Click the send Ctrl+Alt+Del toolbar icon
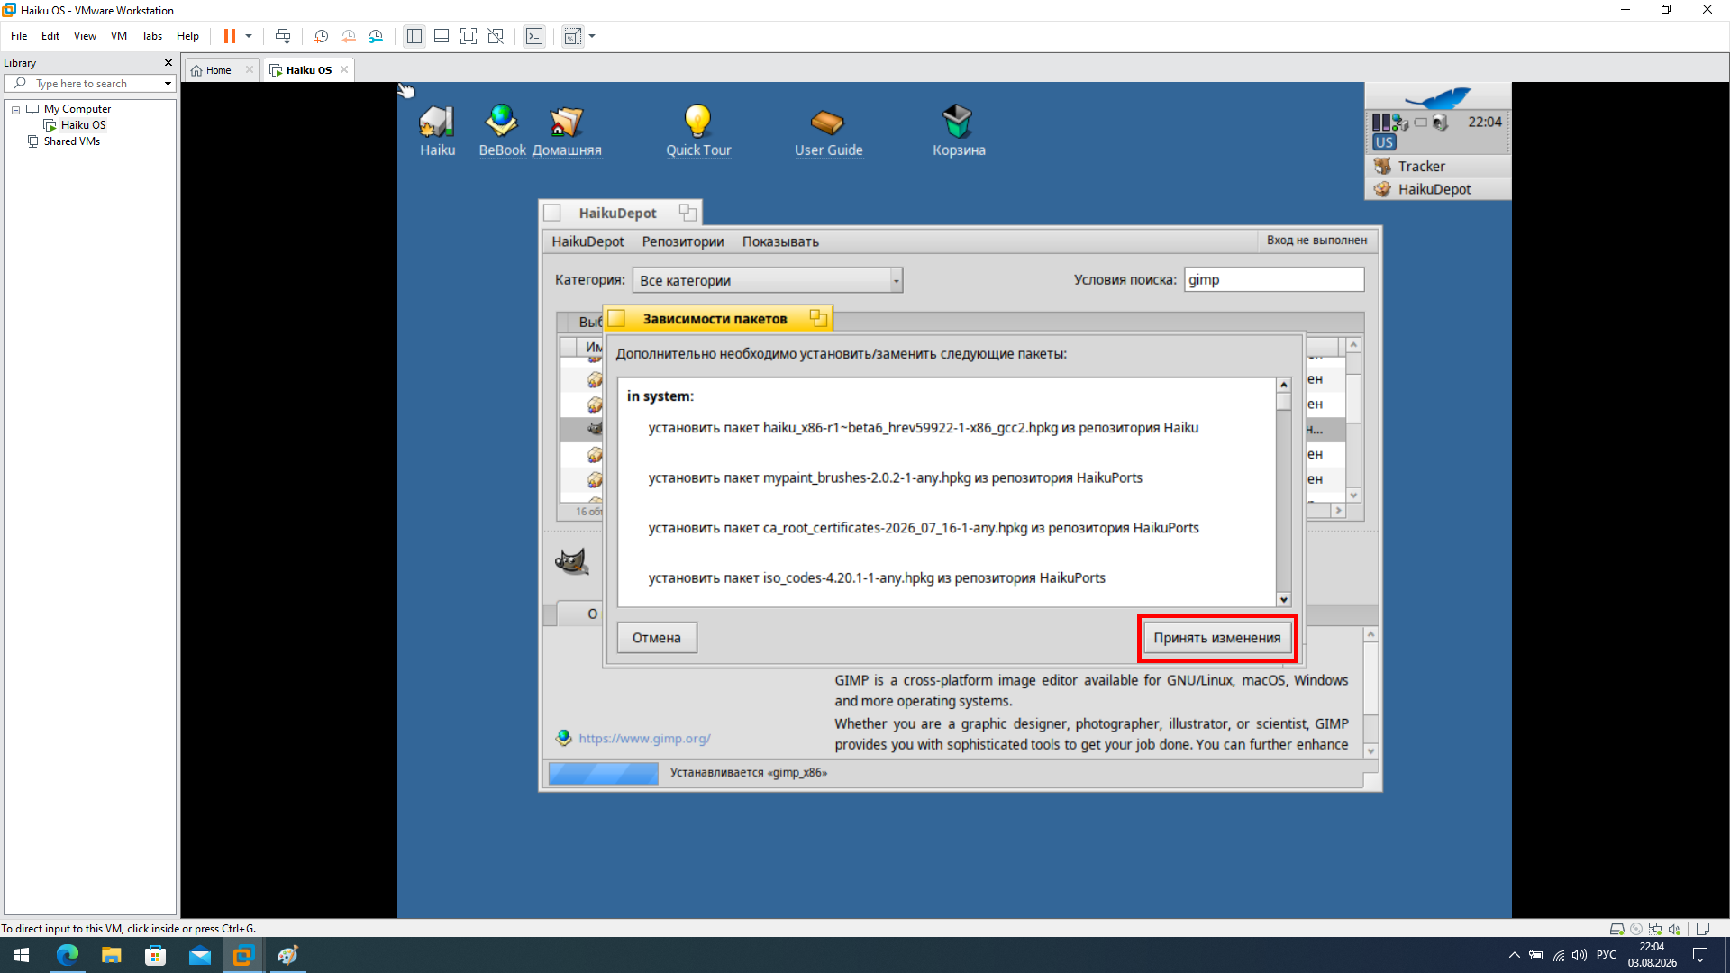 tap(283, 36)
